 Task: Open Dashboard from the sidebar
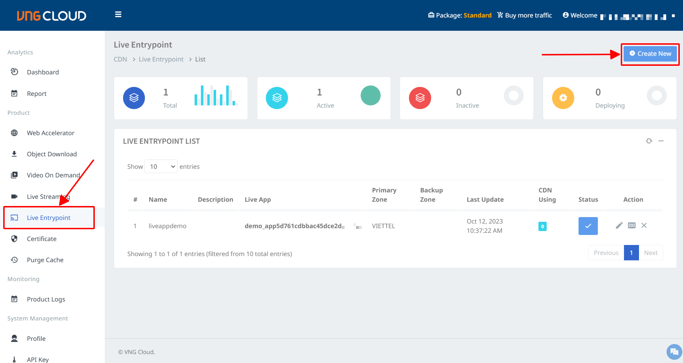[43, 72]
